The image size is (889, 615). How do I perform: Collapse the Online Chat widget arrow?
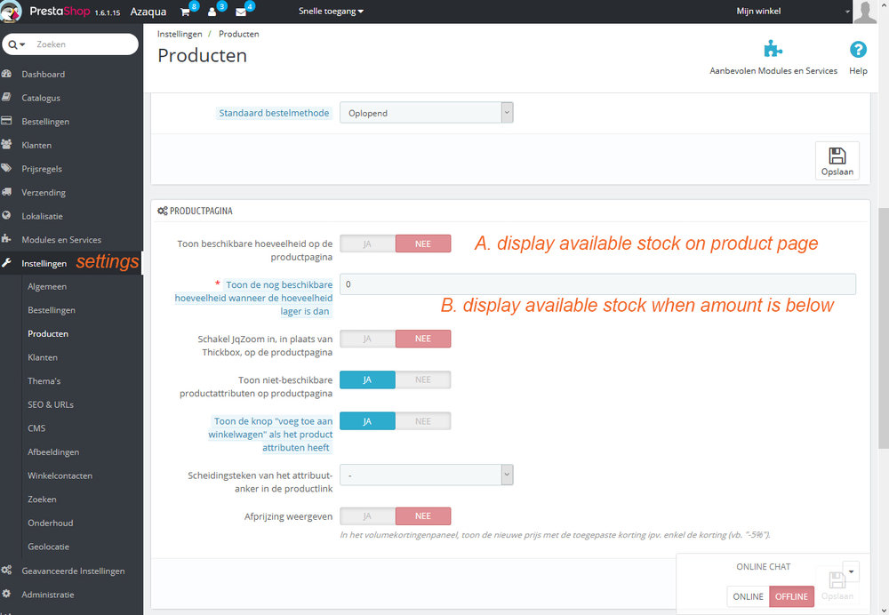(x=851, y=571)
